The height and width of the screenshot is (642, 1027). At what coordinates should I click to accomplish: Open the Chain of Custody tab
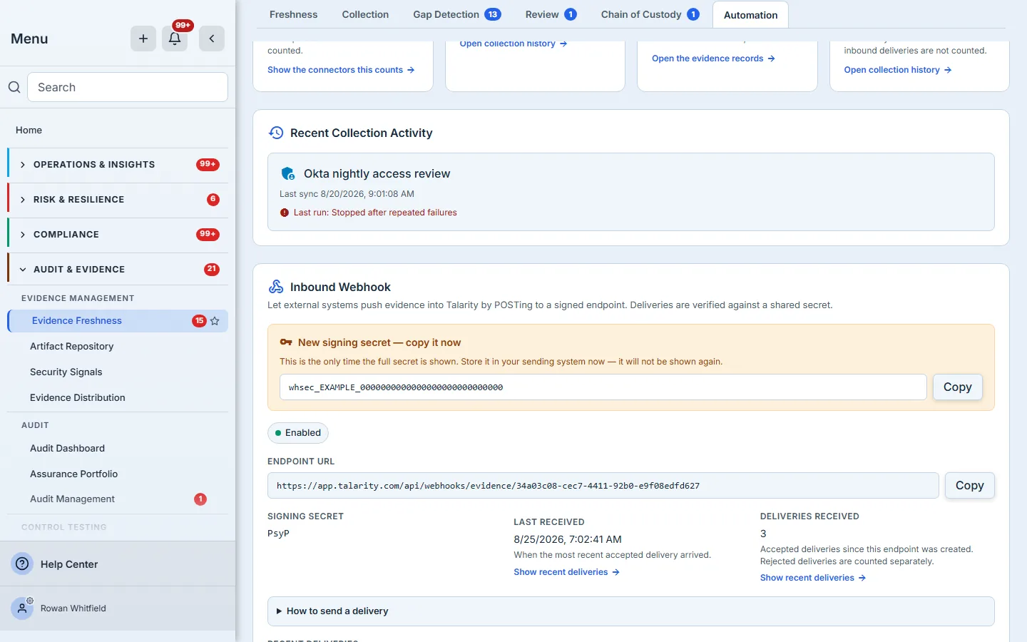650,14
